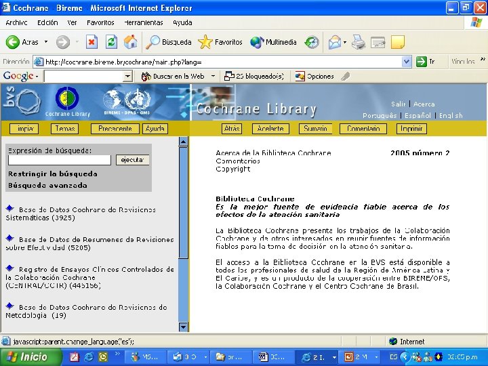Screen dimensions: 488x366
Task: Open the History clock icon
Action: pyautogui.click(x=312, y=42)
